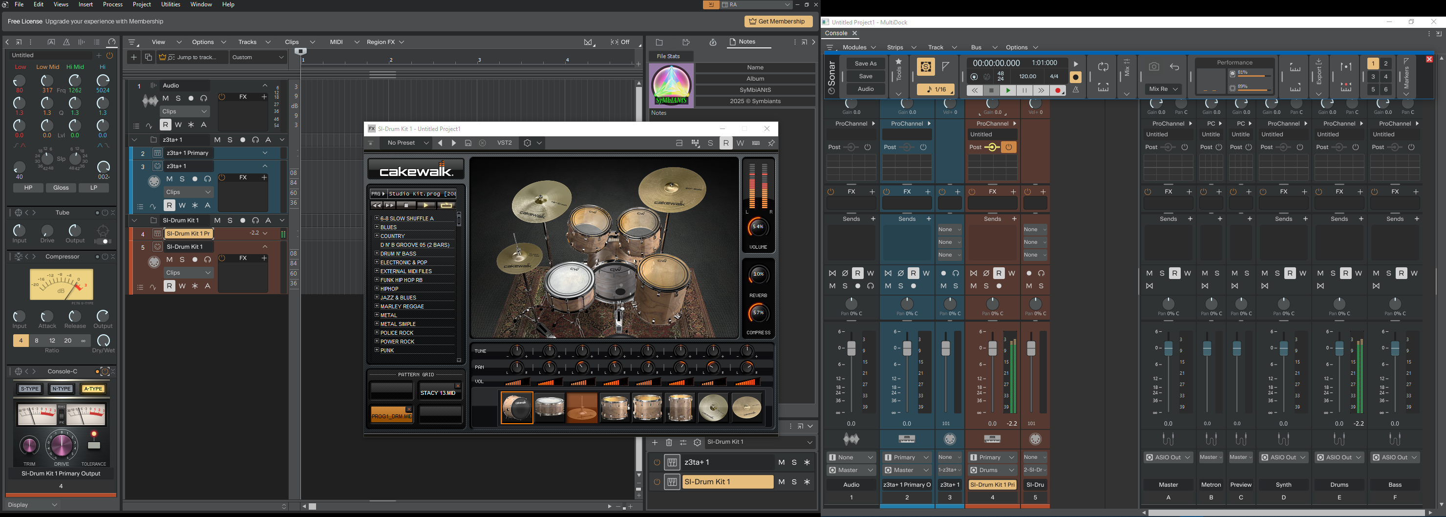Click the red Record button in control bar
Image resolution: width=1446 pixels, height=517 pixels.
1058,90
